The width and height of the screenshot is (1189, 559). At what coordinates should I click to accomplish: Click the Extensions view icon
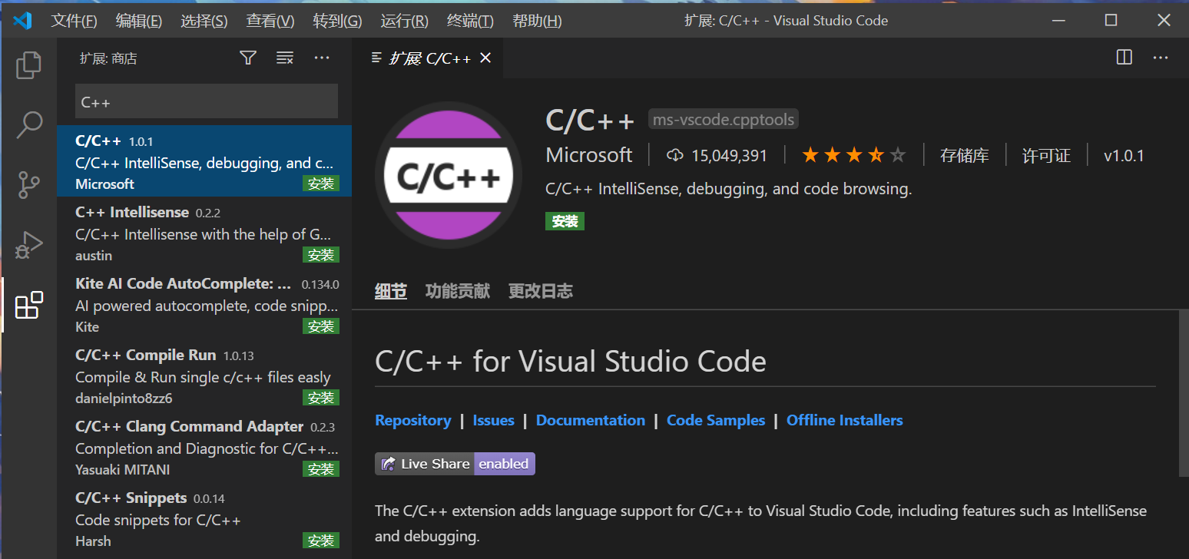click(x=28, y=306)
